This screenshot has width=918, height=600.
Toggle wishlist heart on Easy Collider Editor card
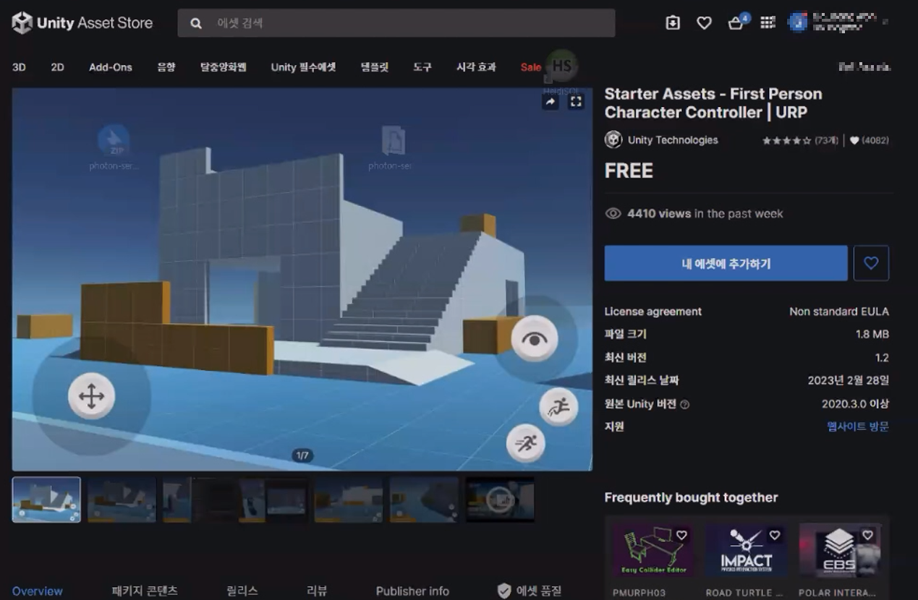click(681, 536)
